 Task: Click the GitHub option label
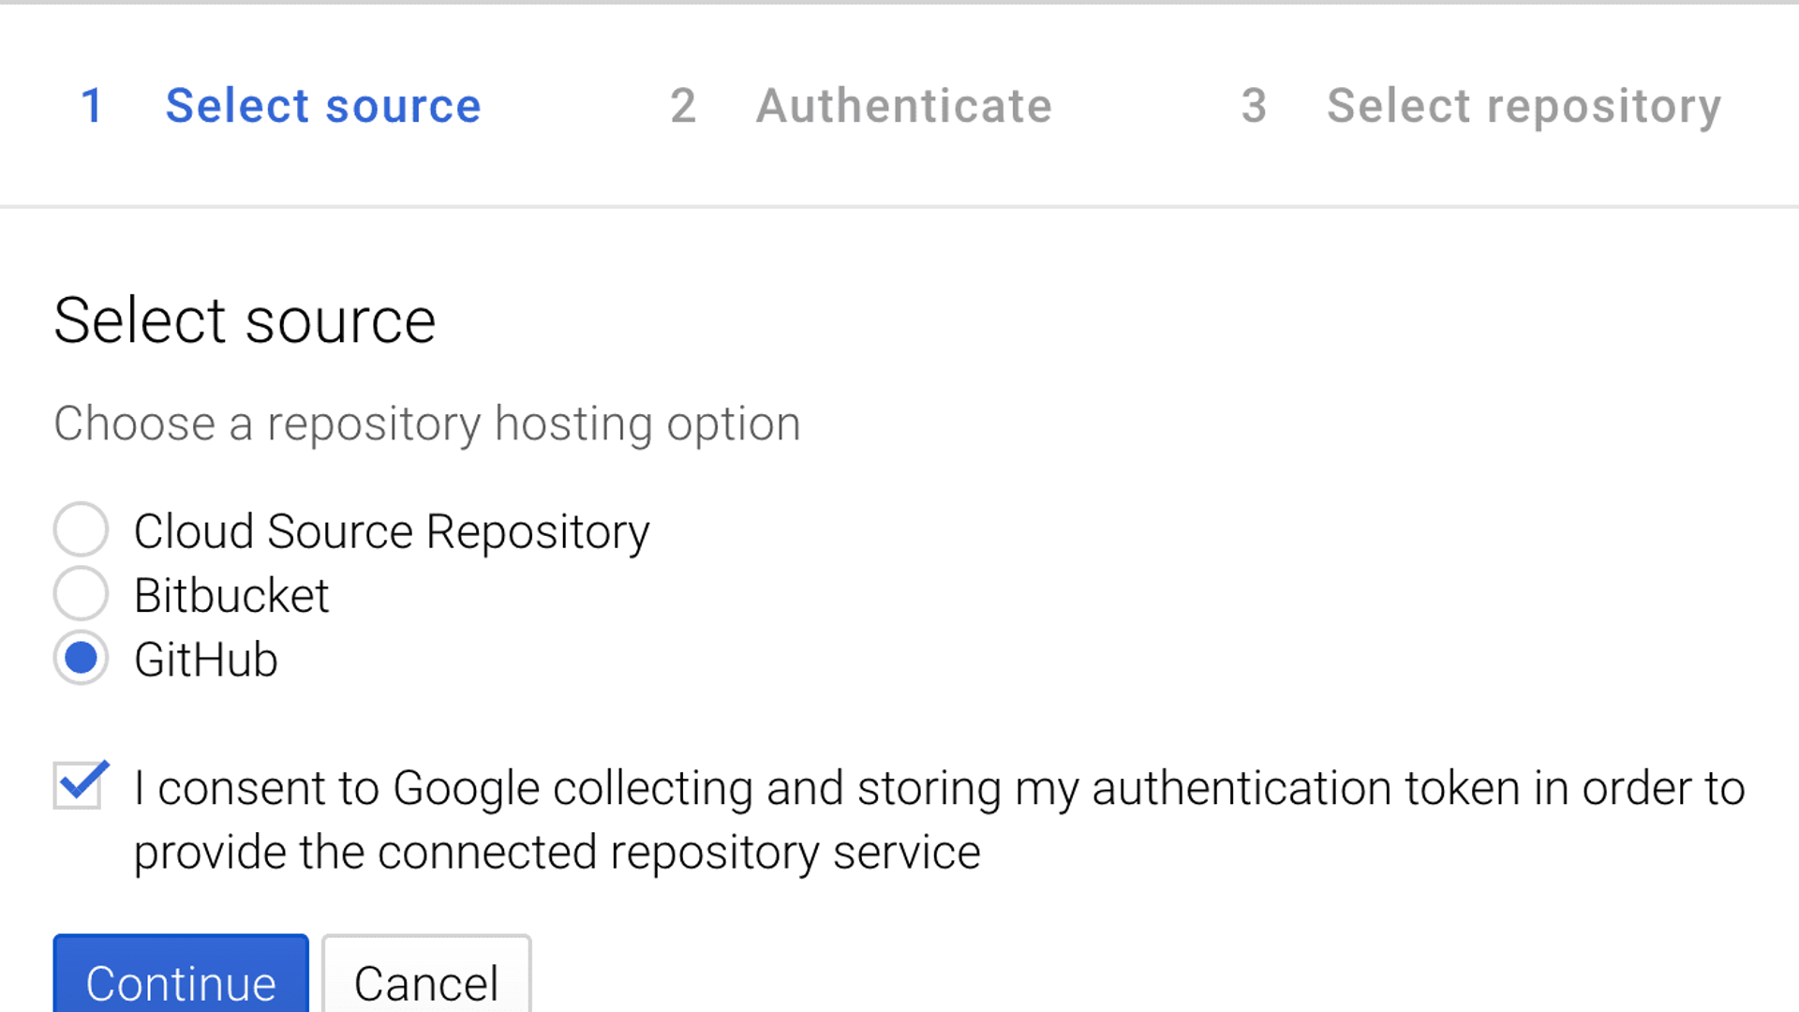pyautogui.click(x=206, y=660)
